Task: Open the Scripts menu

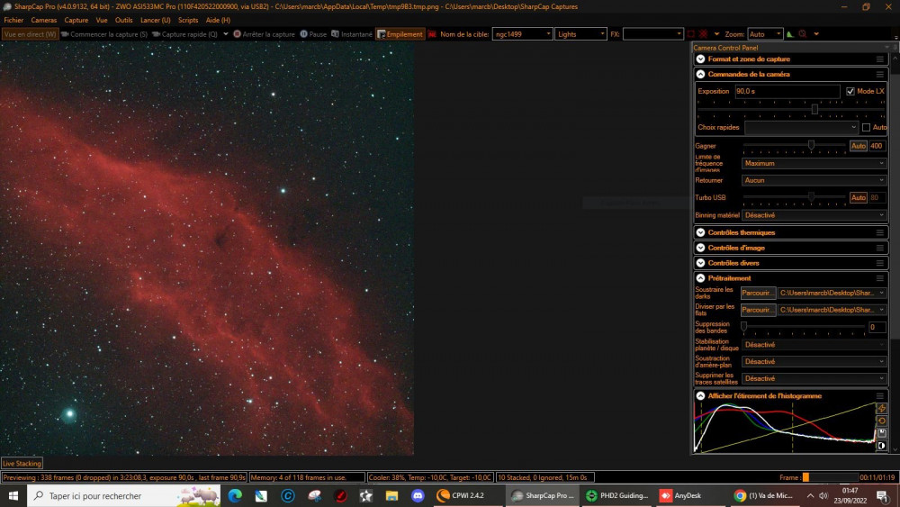Action: (x=188, y=20)
